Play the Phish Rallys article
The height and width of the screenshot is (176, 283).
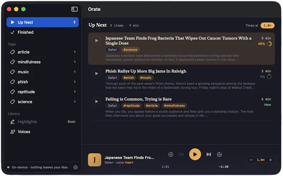(97, 73)
